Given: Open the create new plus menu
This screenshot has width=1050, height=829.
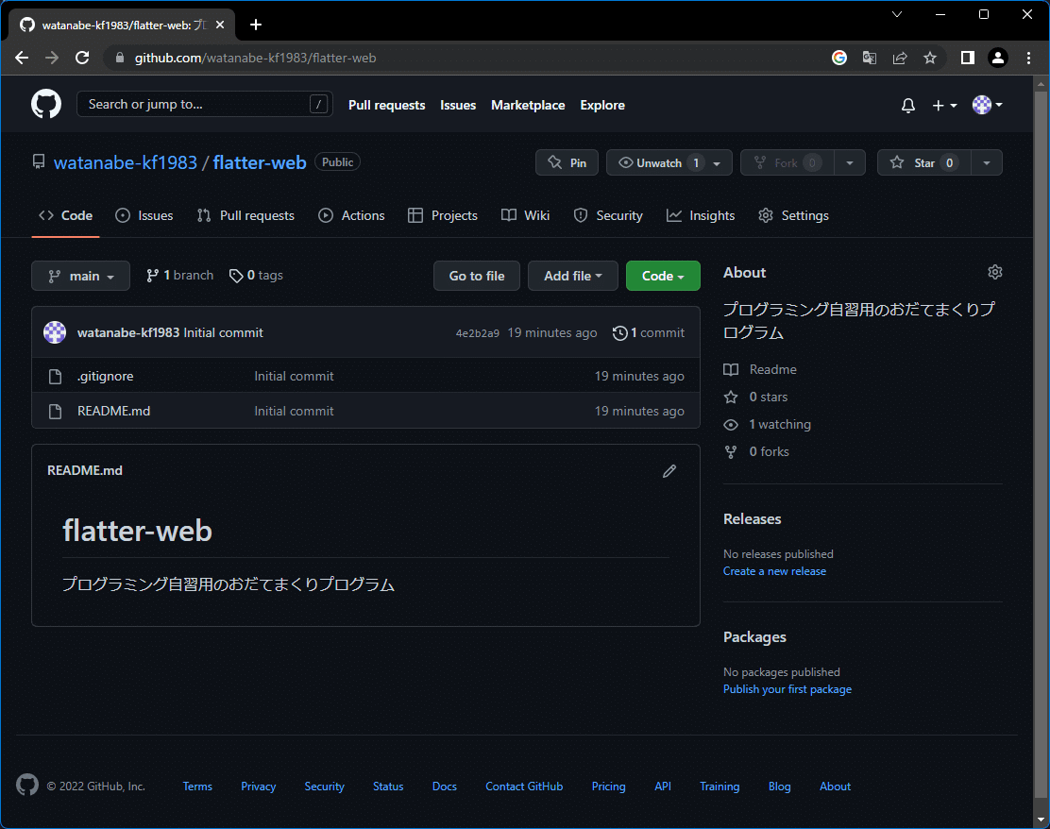Looking at the screenshot, I should (944, 105).
